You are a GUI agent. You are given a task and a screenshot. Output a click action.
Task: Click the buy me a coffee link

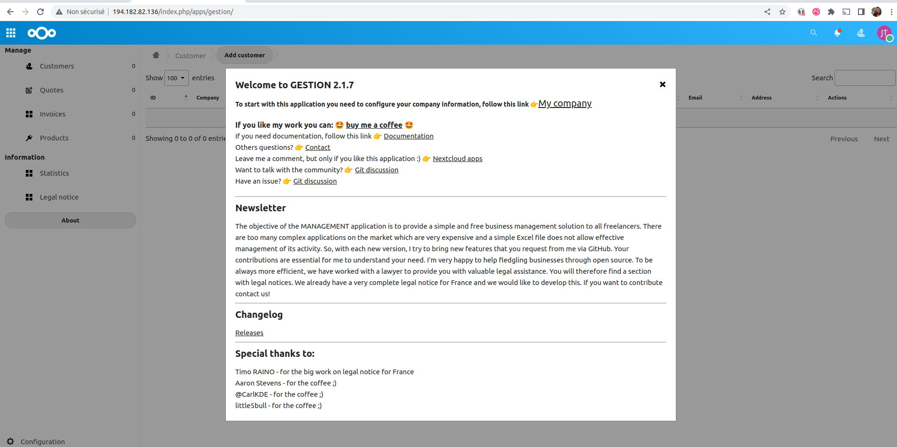(374, 125)
